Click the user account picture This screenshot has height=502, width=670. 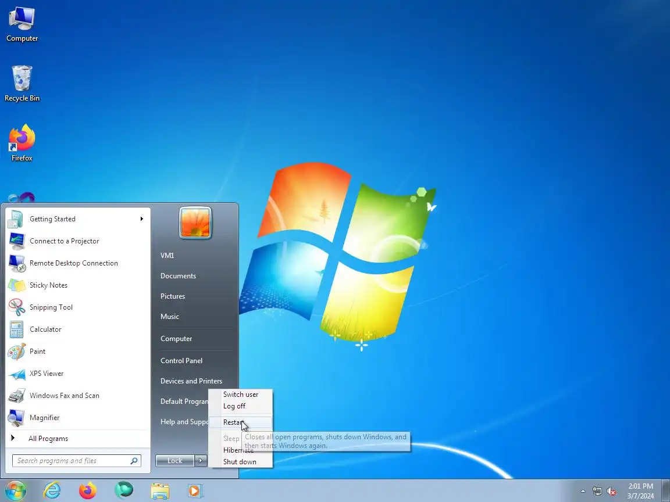(195, 223)
